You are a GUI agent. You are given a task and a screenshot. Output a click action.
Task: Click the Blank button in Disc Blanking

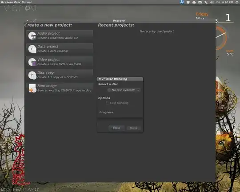(x=134, y=128)
